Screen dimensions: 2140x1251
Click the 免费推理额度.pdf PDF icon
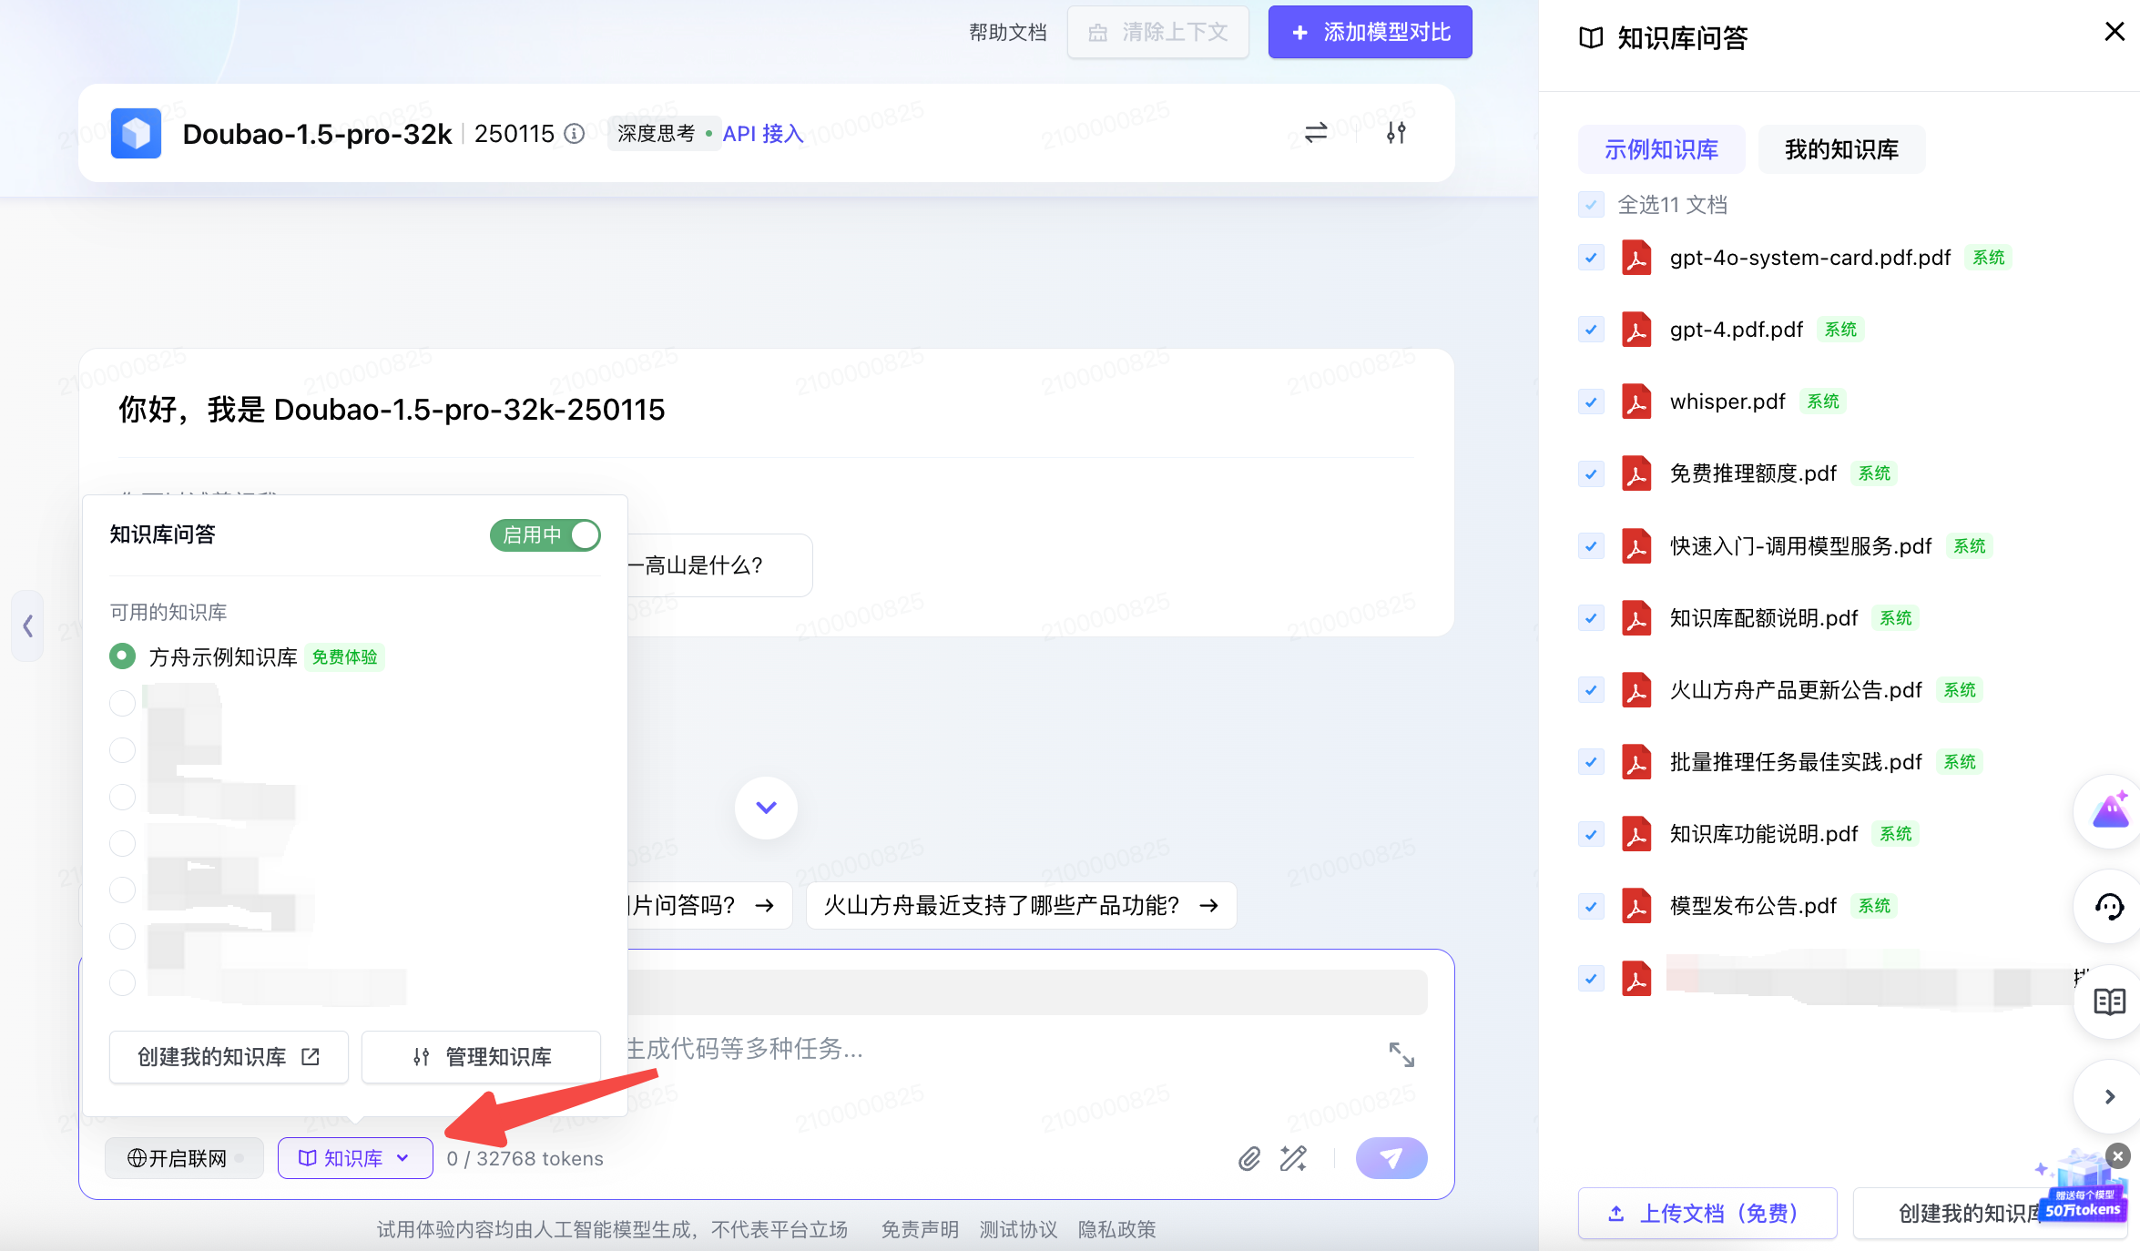tap(1636, 473)
